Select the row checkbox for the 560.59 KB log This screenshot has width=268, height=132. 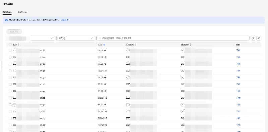(x=10, y=98)
